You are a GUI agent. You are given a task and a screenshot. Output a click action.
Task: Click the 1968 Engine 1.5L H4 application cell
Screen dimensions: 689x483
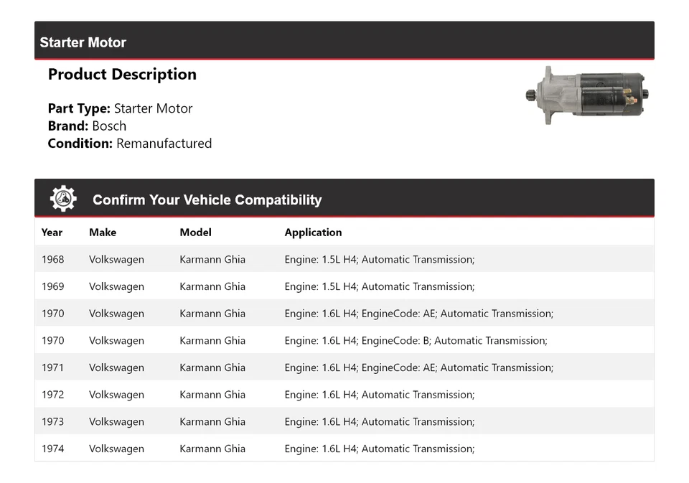(x=379, y=260)
